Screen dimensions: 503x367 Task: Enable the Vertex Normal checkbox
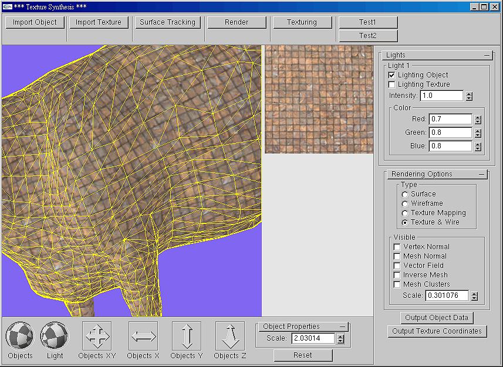397,247
